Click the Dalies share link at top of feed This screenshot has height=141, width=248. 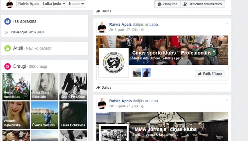pyautogui.click(x=104, y=11)
